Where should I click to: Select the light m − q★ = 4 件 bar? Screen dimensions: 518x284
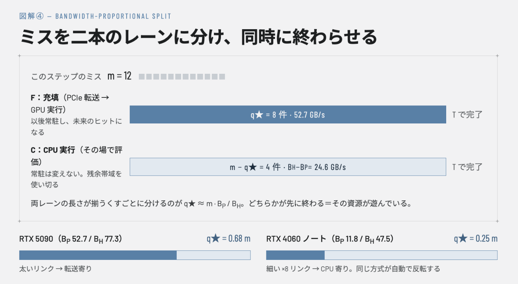point(288,167)
